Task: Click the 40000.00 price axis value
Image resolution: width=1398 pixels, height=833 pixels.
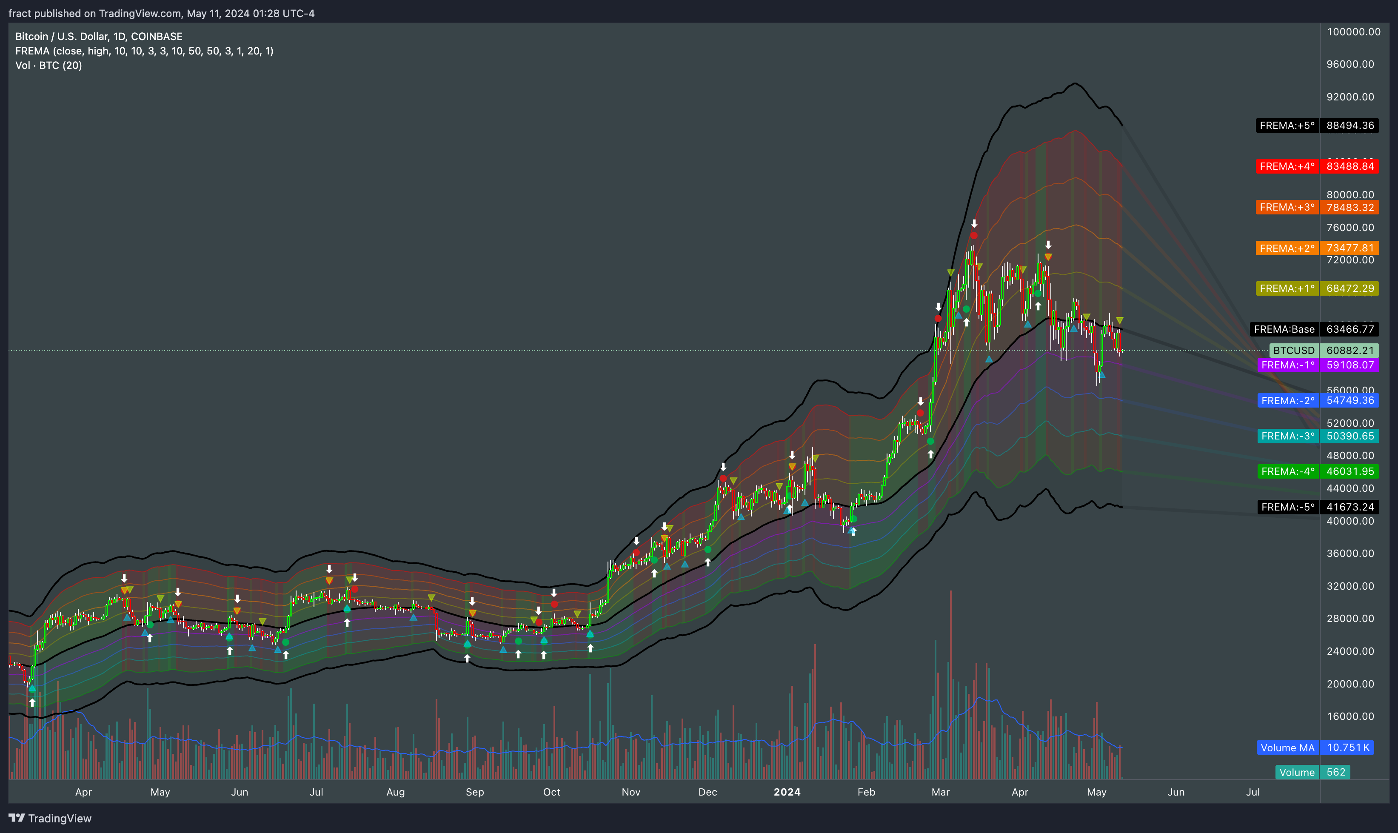Action: point(1350,521)
